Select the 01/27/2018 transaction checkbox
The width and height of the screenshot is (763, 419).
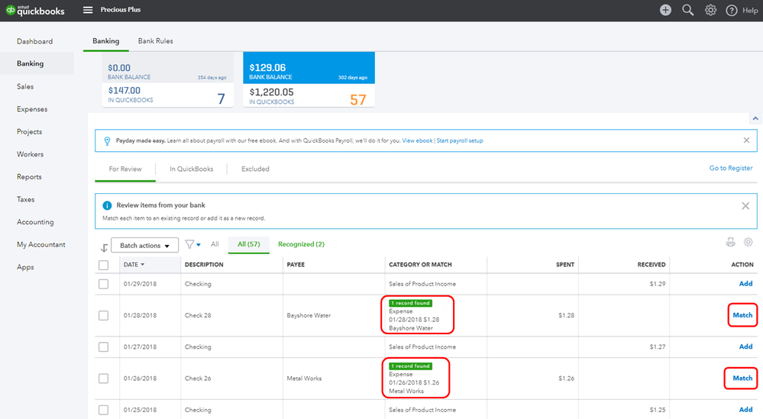[x=103, y=347]
